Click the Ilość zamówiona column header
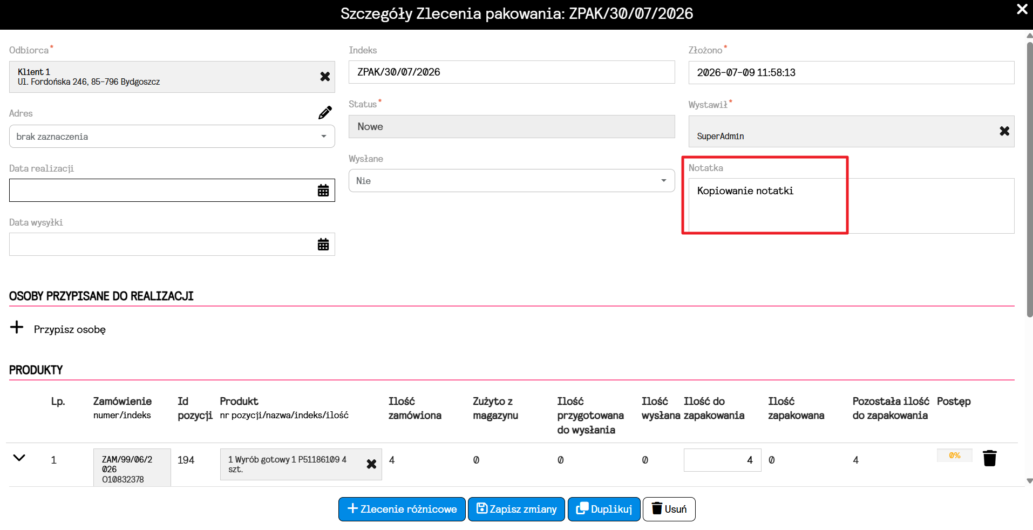 coord(415,408)
